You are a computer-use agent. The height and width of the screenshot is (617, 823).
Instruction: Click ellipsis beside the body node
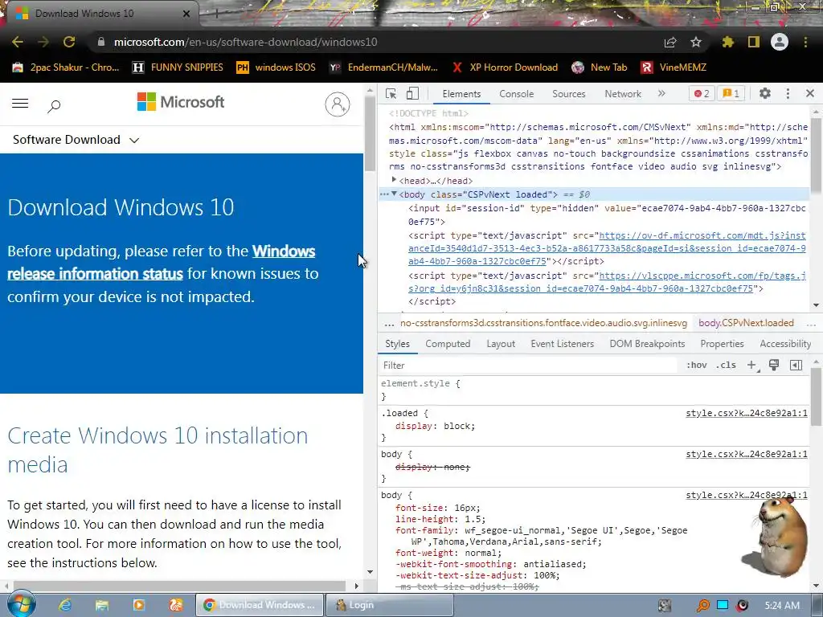(x=383, y=194)
